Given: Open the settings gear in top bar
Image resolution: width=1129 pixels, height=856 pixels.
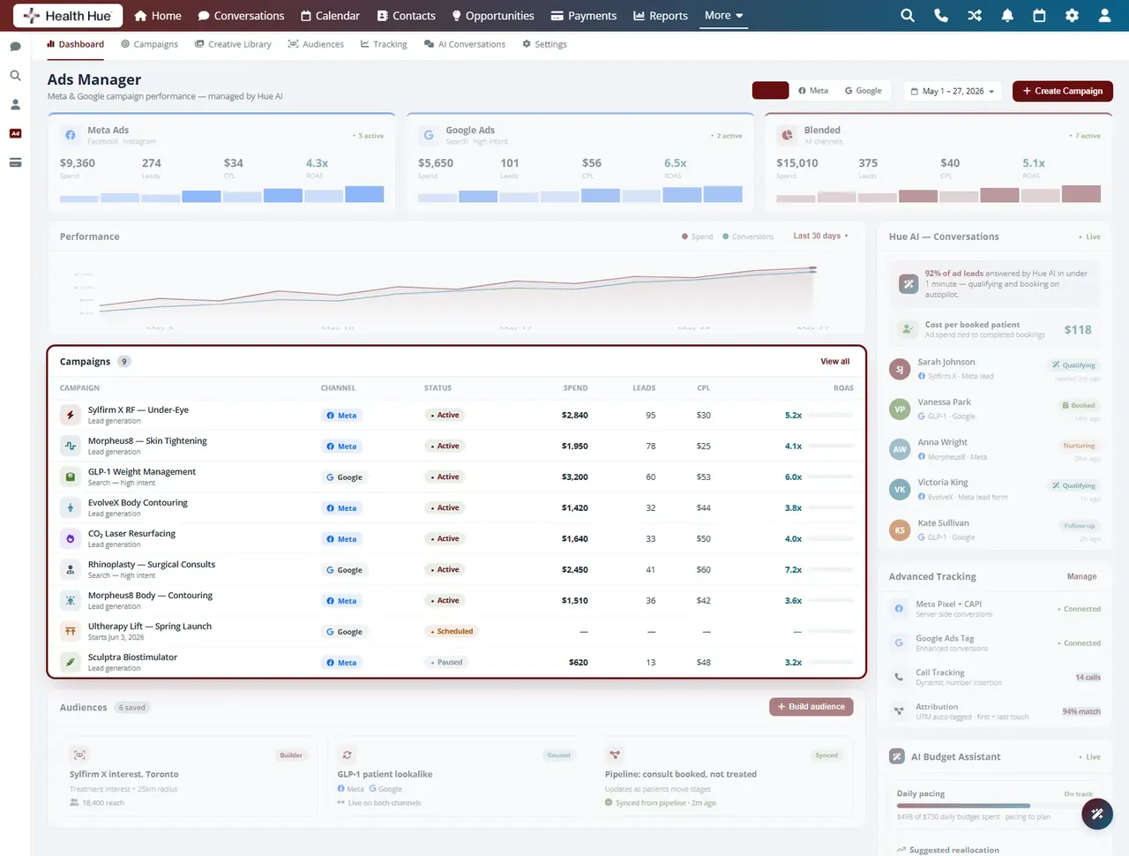Looking at the screenshot, I should coord(1072,16).
